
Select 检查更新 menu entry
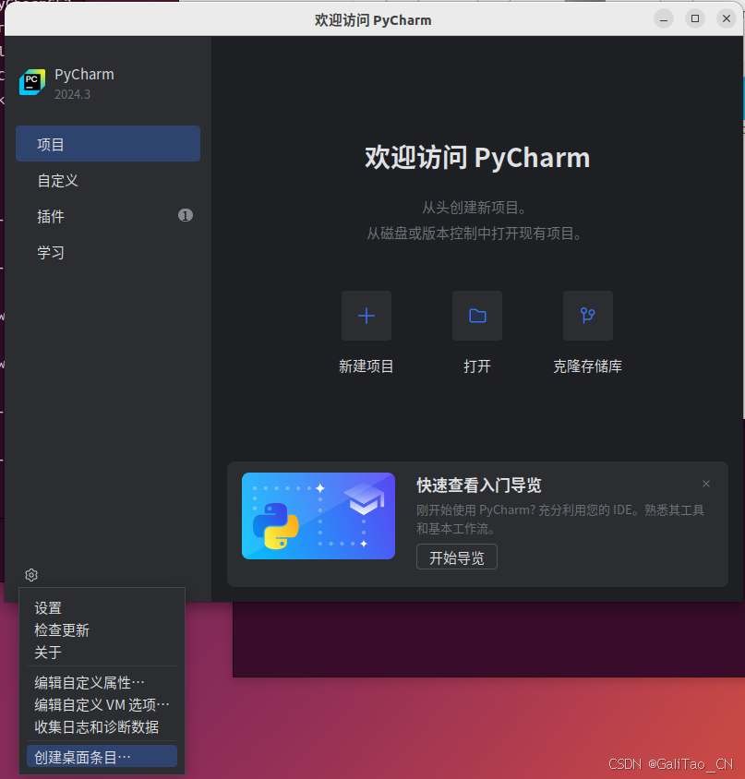pyautogui.click(x=102, y=630)
